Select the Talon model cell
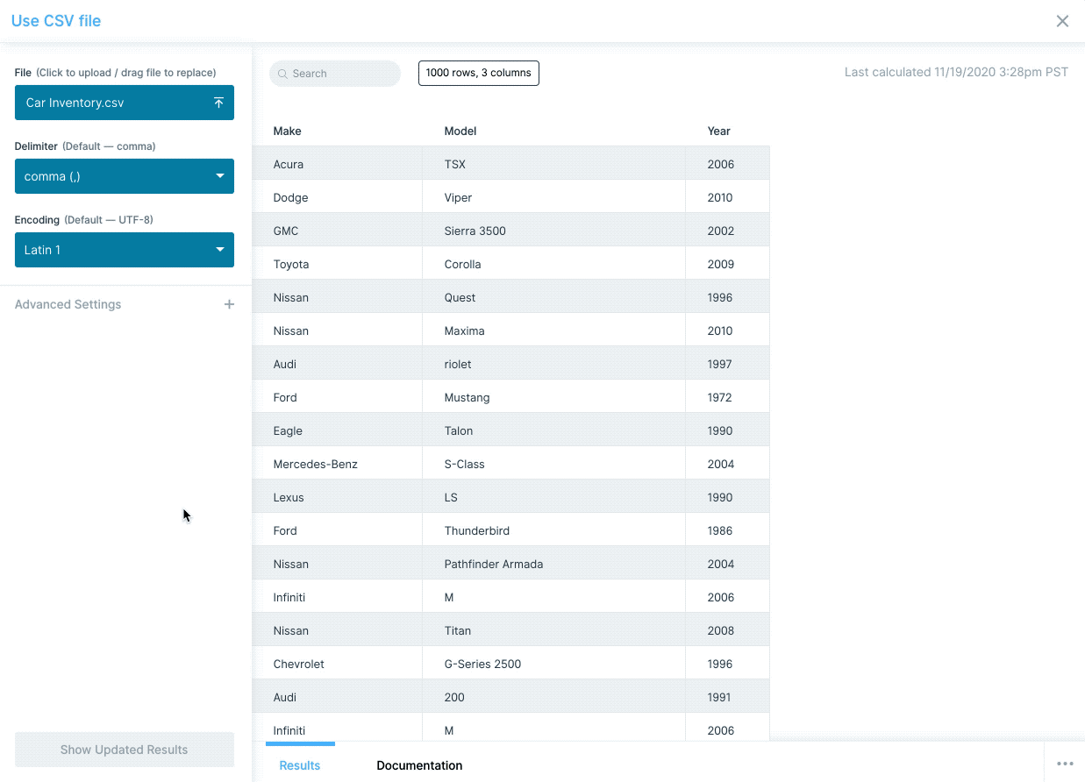1085x782 pixels. [554, 430]
